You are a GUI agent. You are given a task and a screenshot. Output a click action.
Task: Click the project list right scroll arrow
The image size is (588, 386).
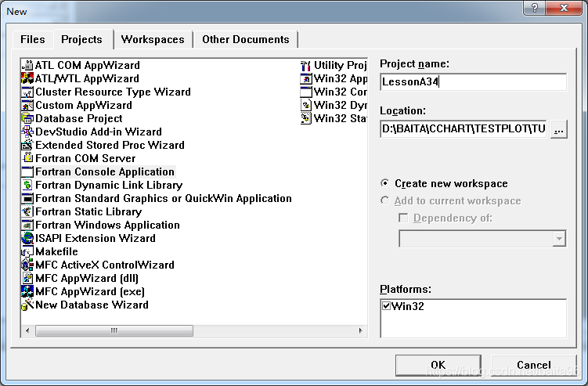(360, 330)
